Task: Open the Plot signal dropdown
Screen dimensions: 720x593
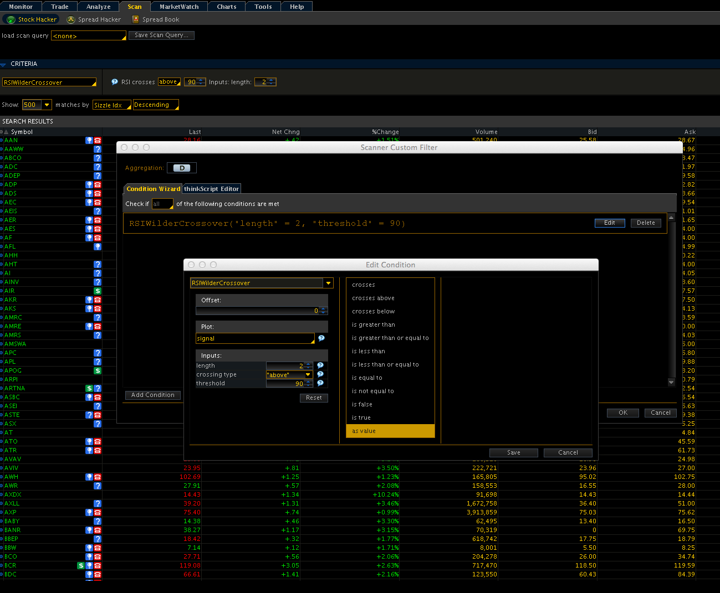Action: tap(255, 338)
